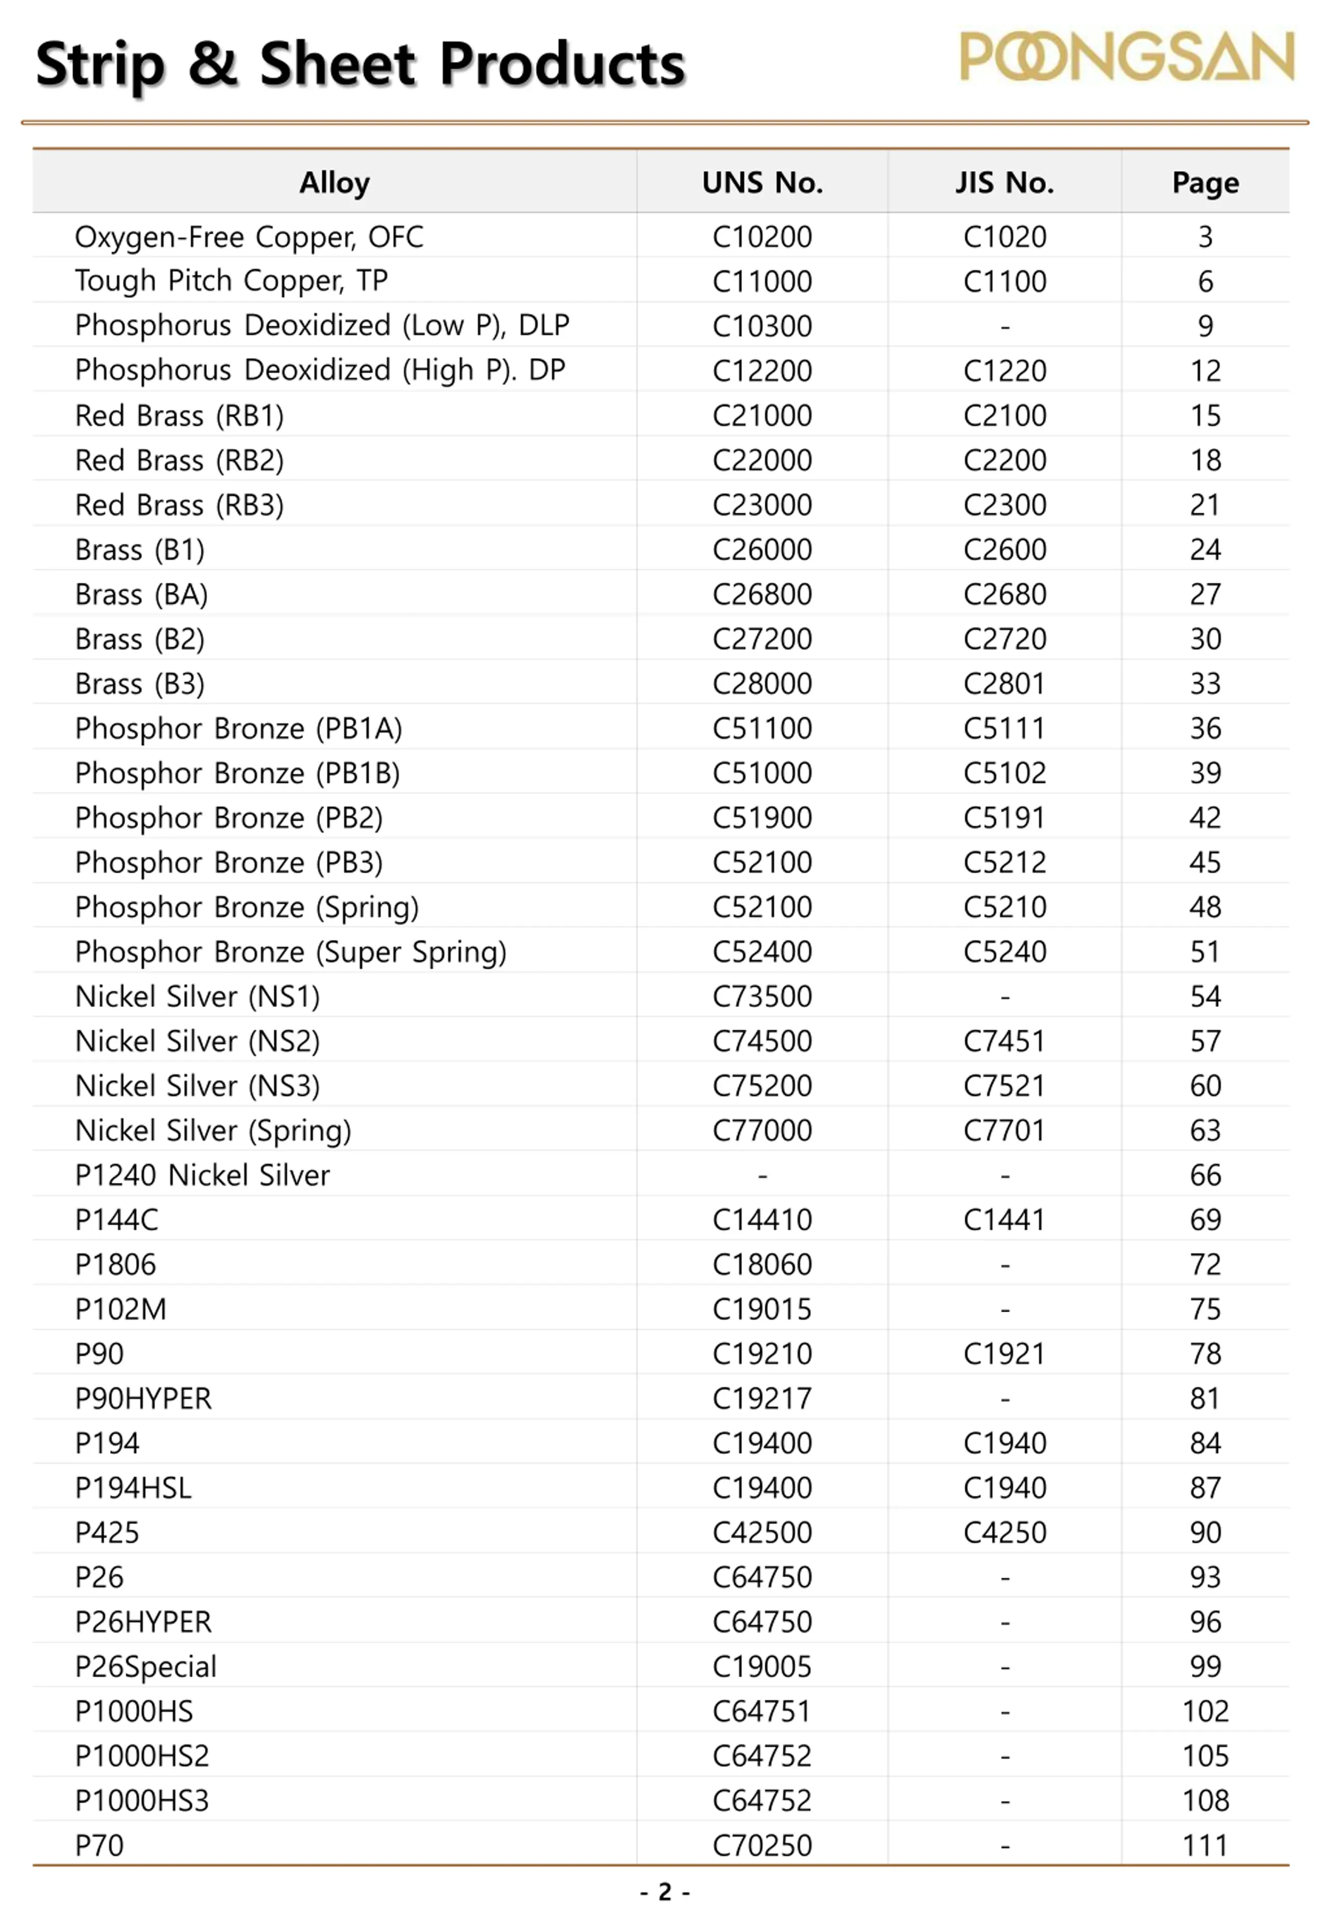Viewport: 1330px width, 1921px height.
Task: Click the JIS No. column header
Action: click(x=1005, y=182)
